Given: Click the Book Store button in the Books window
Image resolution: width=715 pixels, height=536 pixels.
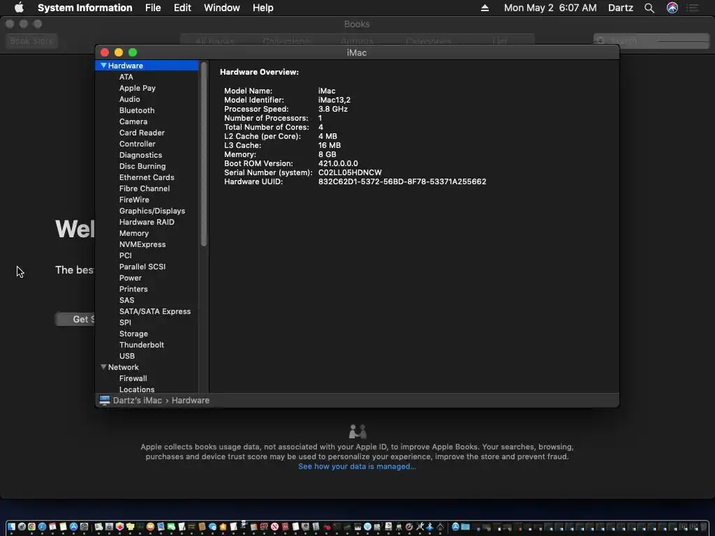Looking at the screenshot, I should (31, 41).
